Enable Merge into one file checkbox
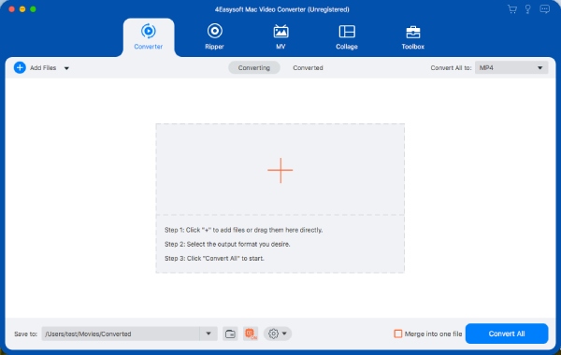This screenshot has height=355, width=561. pos(398,334)
